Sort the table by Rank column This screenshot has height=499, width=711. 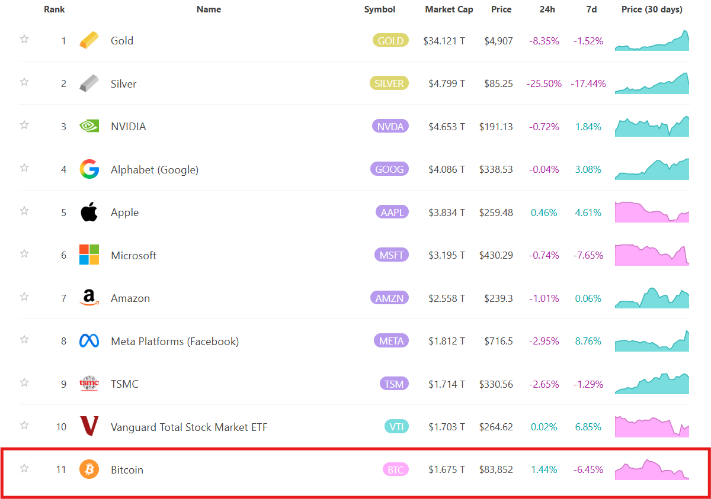click(55, 9)
